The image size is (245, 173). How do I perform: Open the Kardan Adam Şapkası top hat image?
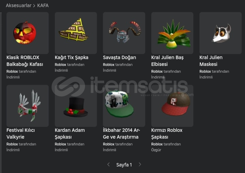tap(76, 106)
